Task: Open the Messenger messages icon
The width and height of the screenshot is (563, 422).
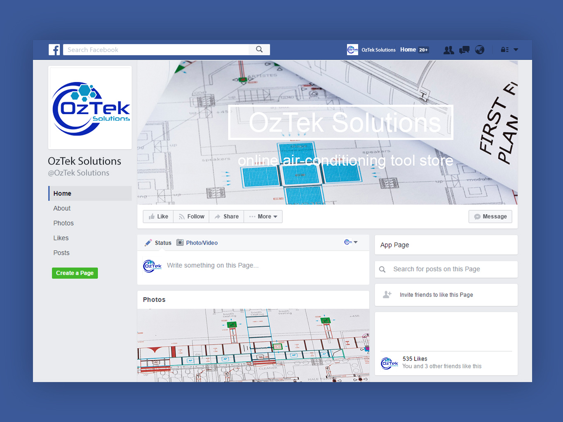Action: pos(464,49)
